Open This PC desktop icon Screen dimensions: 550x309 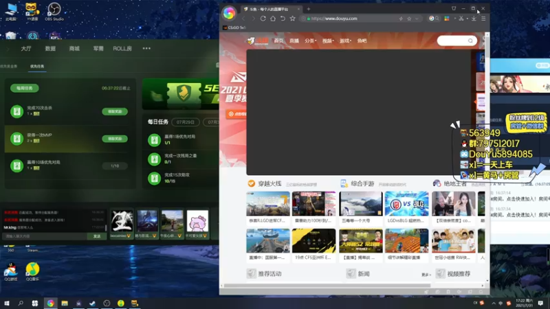(x=11, y=12)
